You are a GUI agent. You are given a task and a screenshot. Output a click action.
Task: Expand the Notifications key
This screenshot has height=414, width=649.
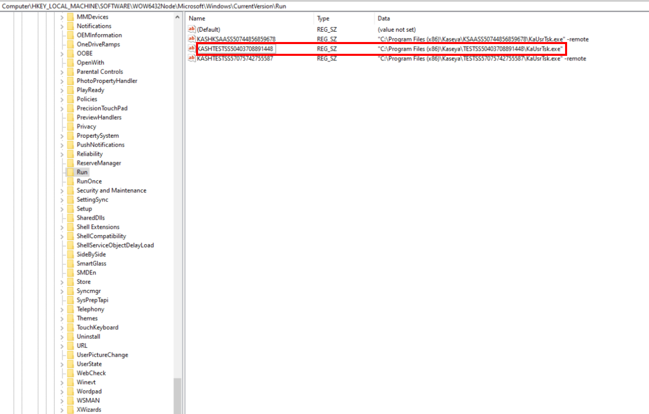62,26
